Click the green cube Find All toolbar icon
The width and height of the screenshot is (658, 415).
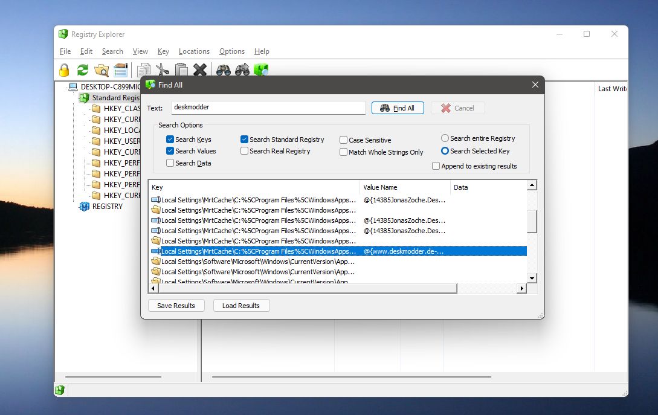[x=261, y=70]
